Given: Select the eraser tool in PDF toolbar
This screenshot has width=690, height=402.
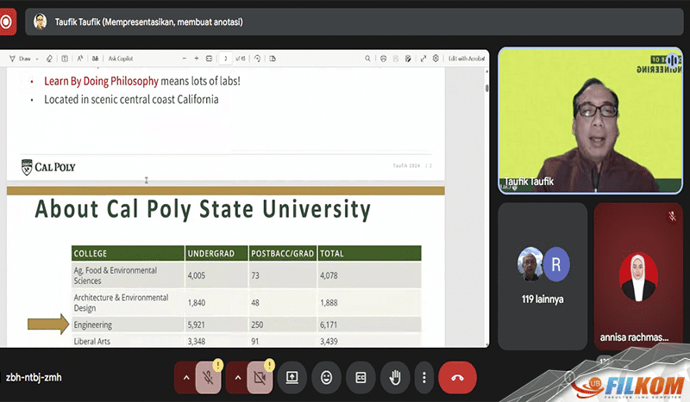Looking at the screenshot, I should (49, 59).
